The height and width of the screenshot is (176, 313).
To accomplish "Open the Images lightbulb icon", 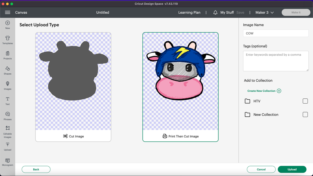I will point(8,84).
